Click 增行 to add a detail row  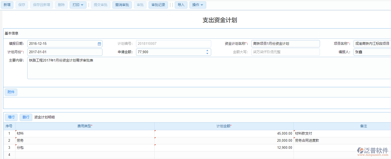(11, 117)
